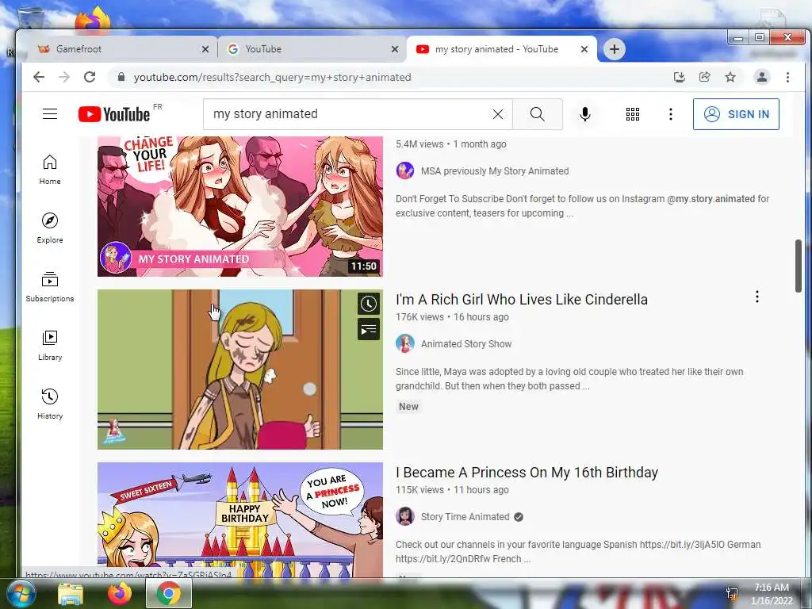Click the site lock icon in address bar
The height and width of the screenshot is (609, 812).
tap(121, 77)
